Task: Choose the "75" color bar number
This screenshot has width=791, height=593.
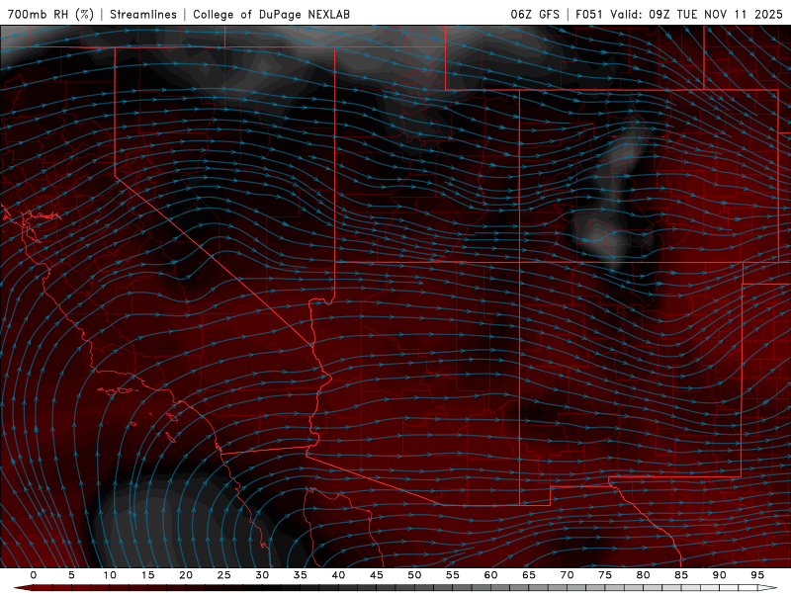Action: (605, 575)
